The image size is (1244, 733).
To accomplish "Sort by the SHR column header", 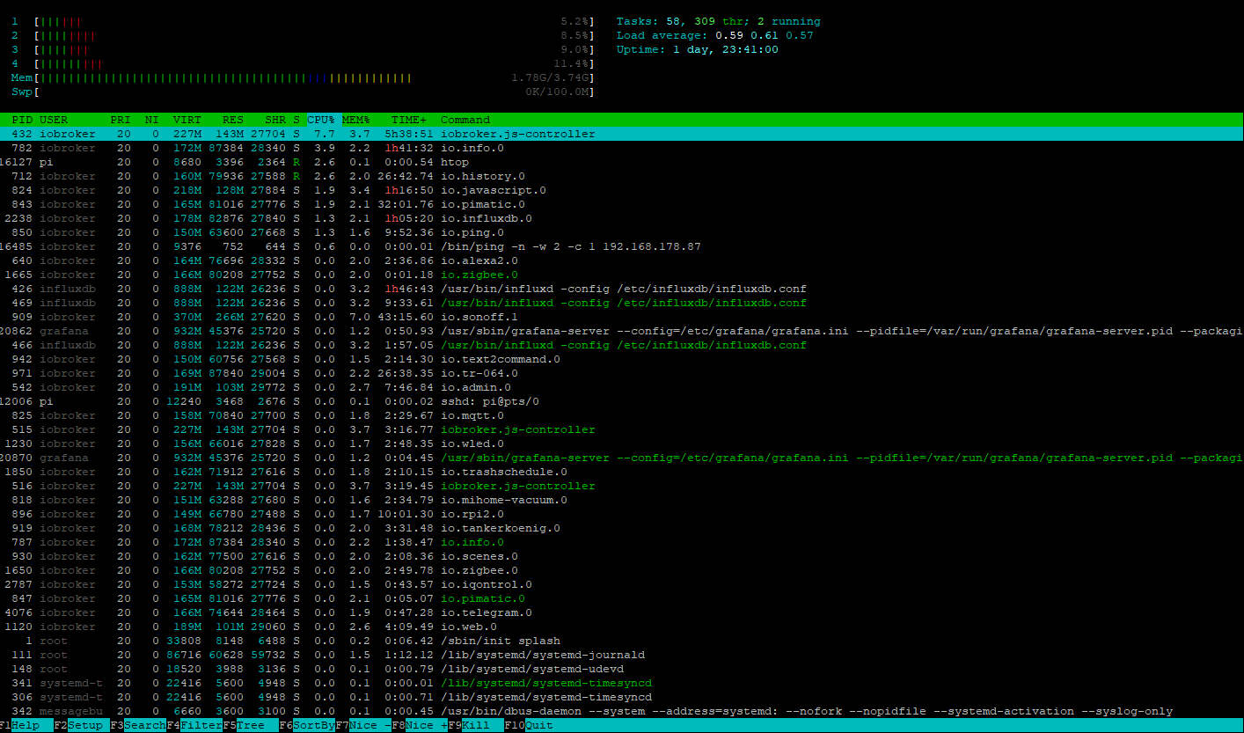I will 275,120.
